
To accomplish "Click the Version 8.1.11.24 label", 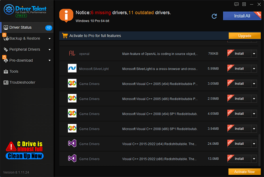I will [x=16, y=172].
